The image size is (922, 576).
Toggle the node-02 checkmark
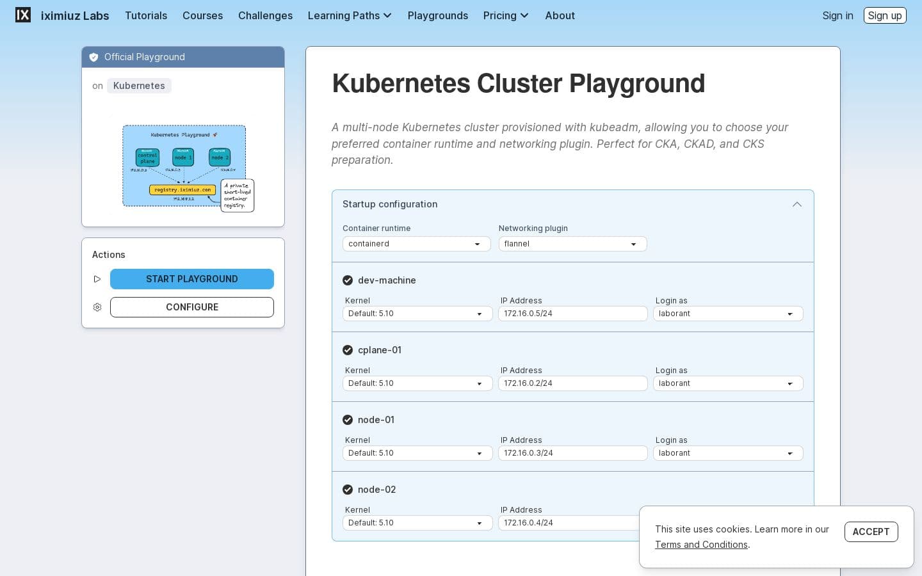[348, 490]
